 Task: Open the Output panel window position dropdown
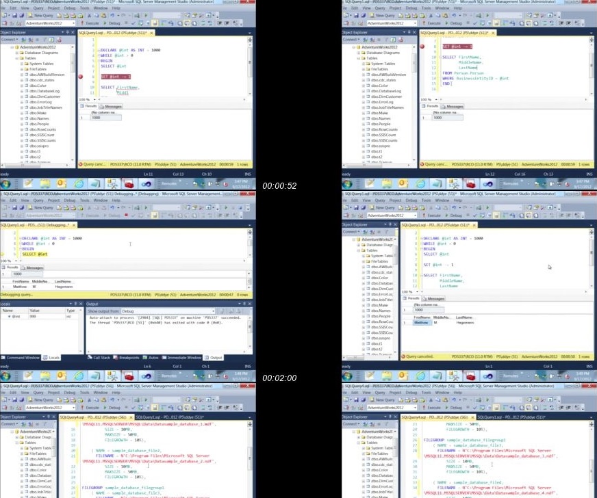(x=239, y=304)
